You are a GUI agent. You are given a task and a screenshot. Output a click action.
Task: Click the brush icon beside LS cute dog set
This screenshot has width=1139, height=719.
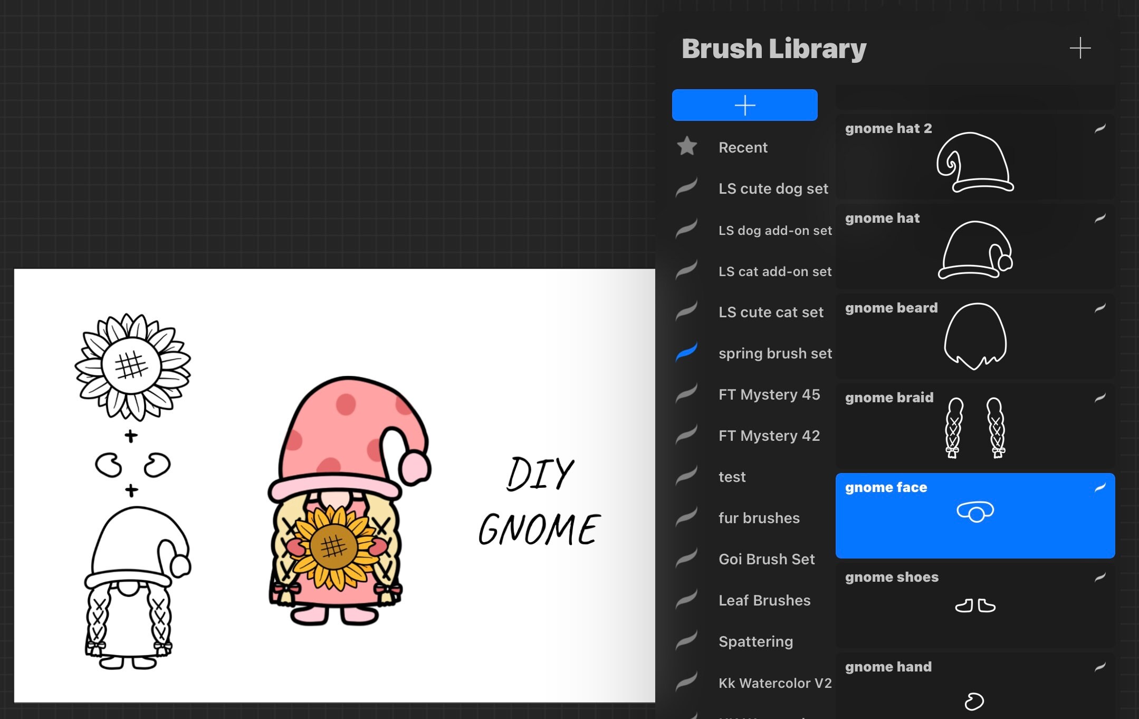coord(687,187)
